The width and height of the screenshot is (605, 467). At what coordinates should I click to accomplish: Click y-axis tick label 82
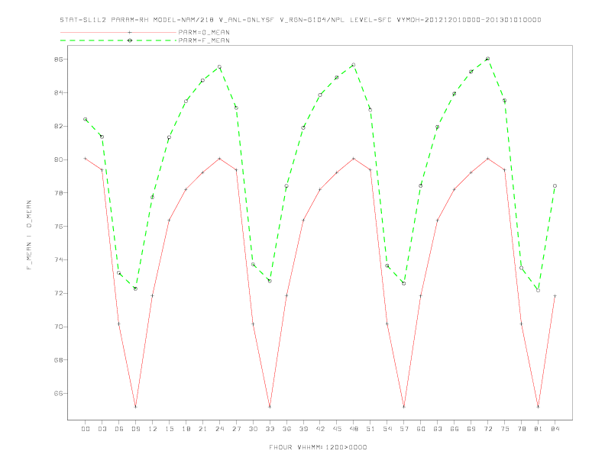(59, 126)
